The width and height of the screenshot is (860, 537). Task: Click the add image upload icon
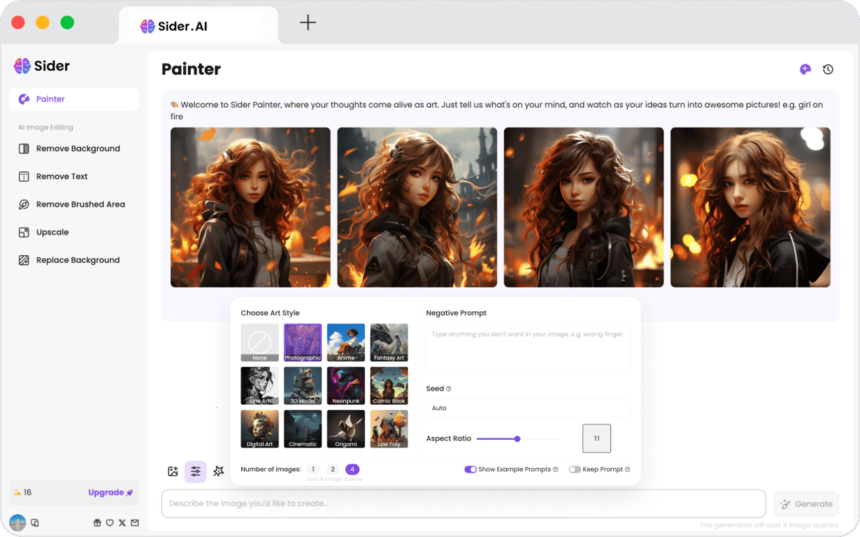click(x=173, y=471)
